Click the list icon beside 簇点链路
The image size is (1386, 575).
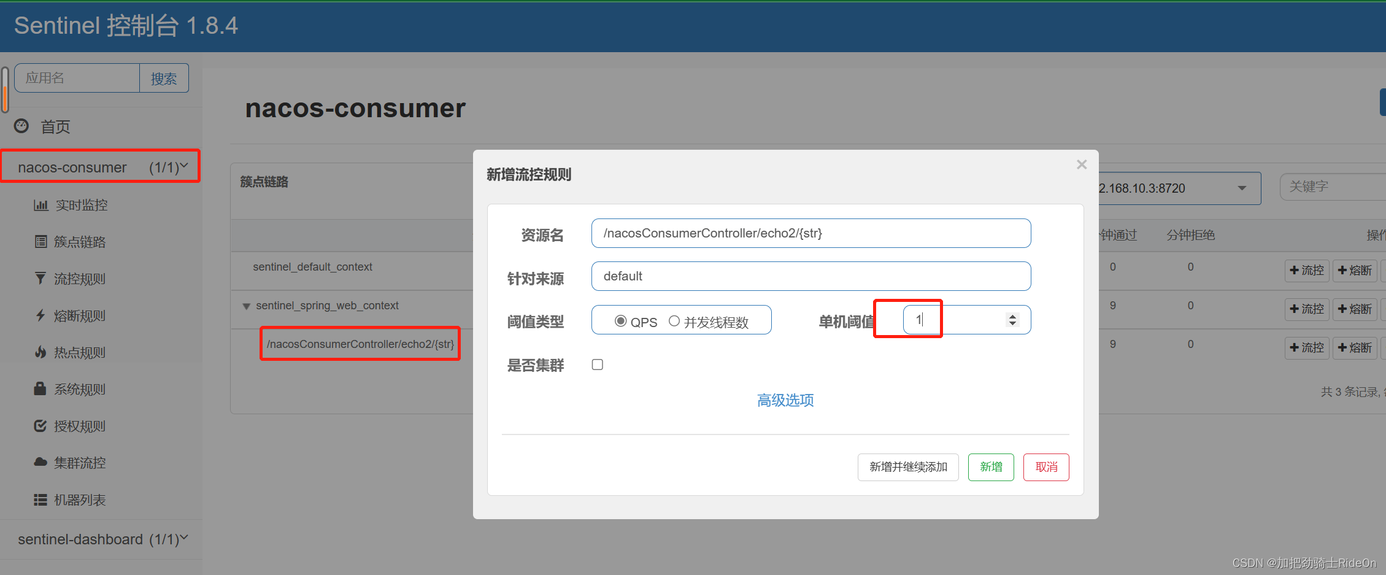(40, 242)
